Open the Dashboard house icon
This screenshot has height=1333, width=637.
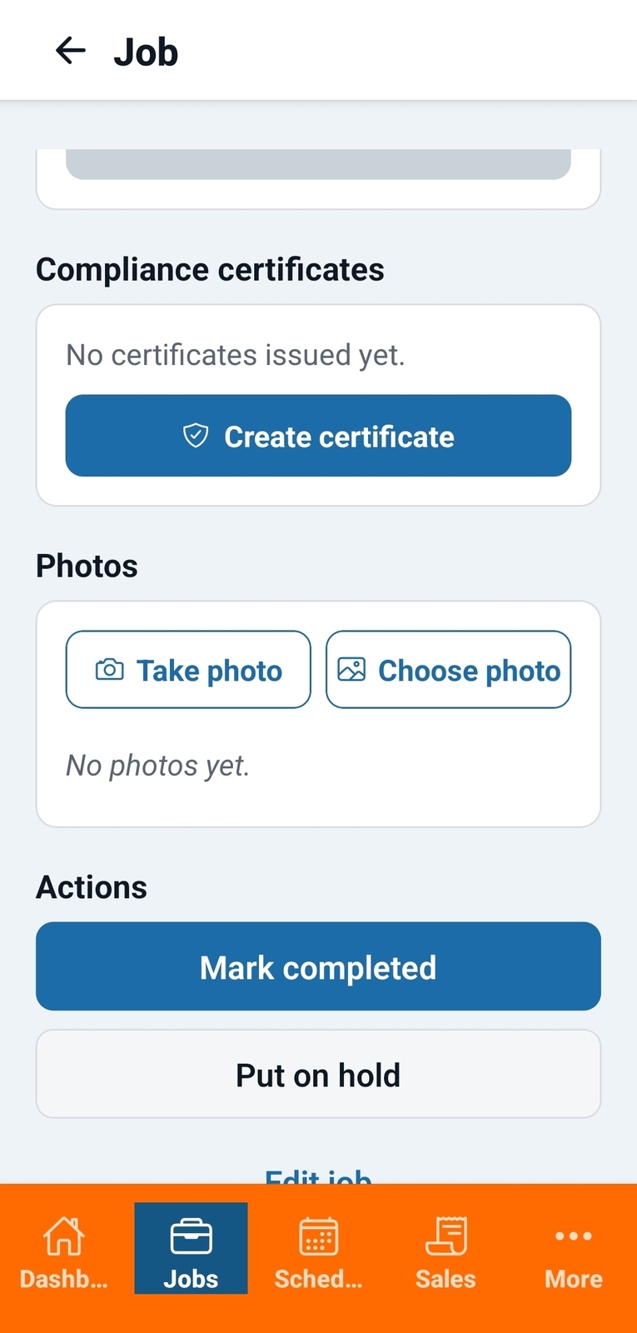click(64, 1236)
